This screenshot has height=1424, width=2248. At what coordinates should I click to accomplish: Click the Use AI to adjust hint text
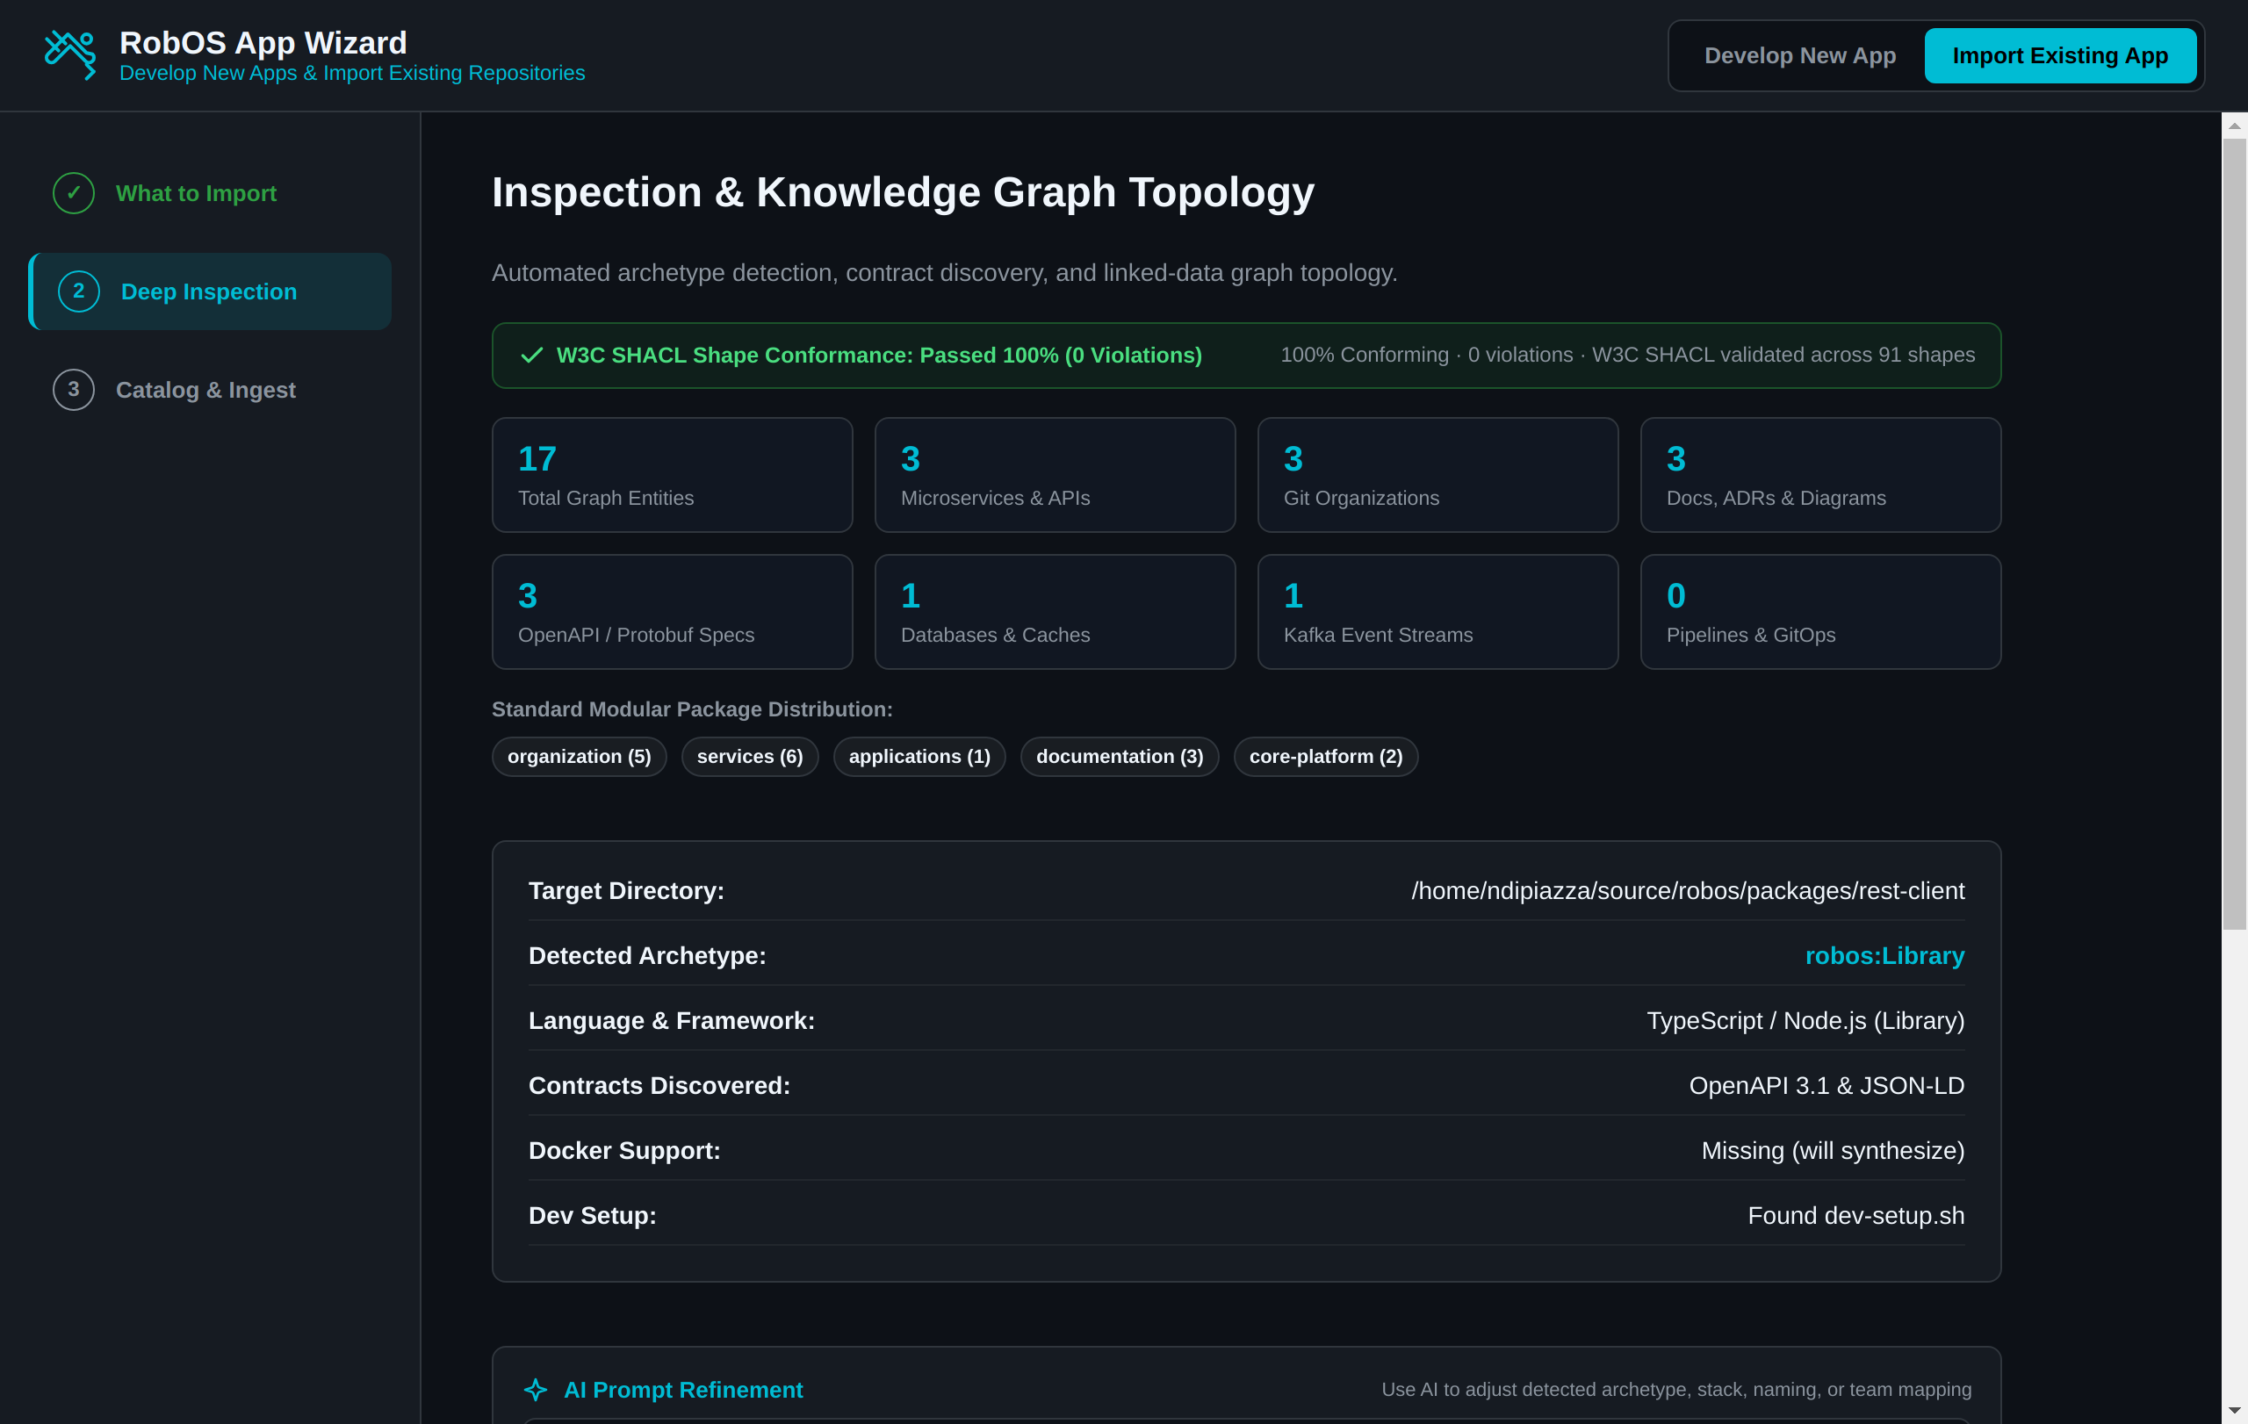[x=1675, y=1390]
